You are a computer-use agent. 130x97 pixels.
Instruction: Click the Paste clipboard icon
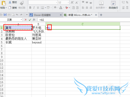[x=4, y=3]
